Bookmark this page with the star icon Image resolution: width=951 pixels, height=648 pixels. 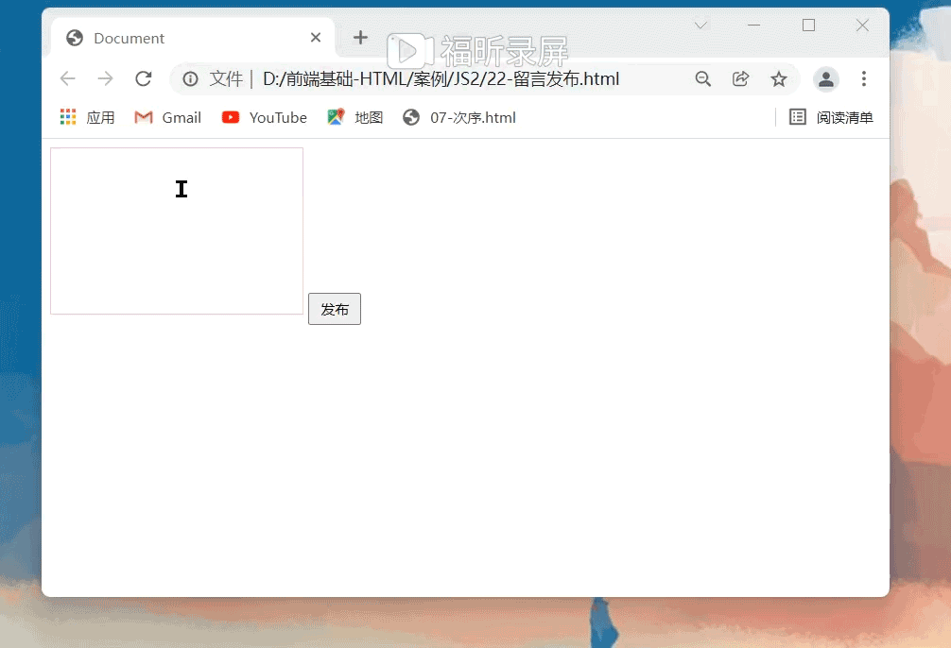(779, 78)
